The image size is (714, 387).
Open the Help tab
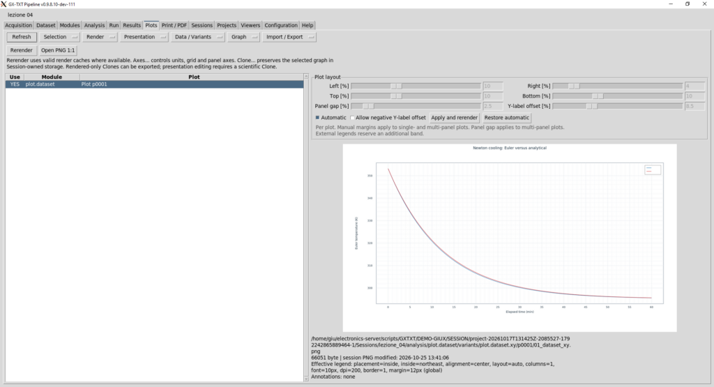point(307,26)
